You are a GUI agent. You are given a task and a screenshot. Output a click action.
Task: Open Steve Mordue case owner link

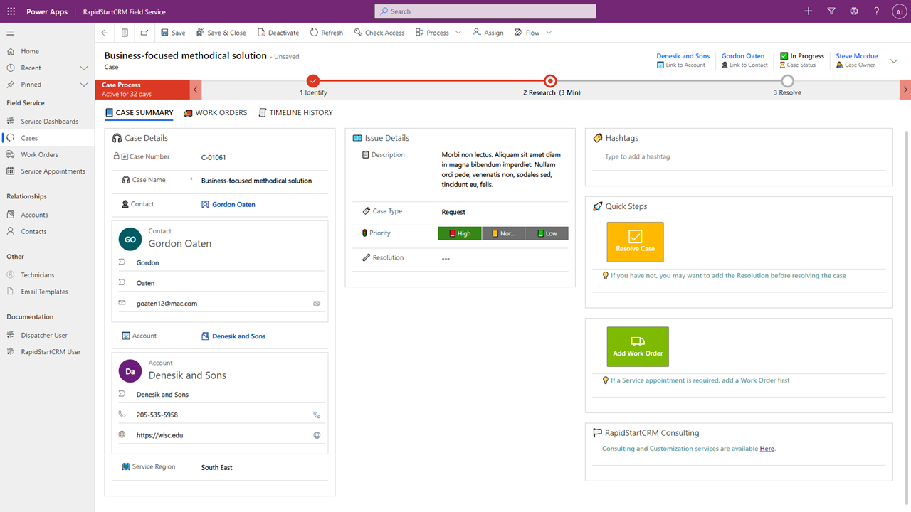coord(857,56)
